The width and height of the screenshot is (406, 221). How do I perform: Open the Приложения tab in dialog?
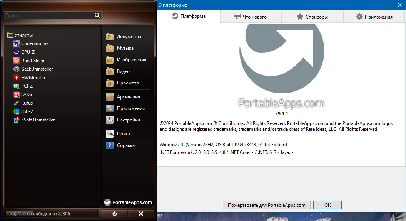click(x=374, y=17)
